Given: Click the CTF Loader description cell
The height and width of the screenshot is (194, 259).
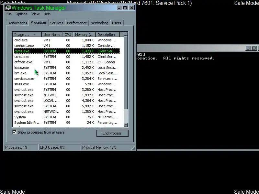Looking at the screenshot, I should point(107,62).
